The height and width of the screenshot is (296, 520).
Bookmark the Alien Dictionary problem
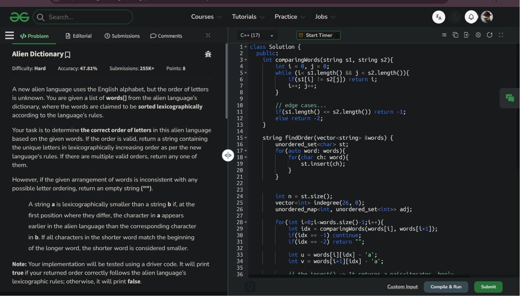[x=68, y=55]
